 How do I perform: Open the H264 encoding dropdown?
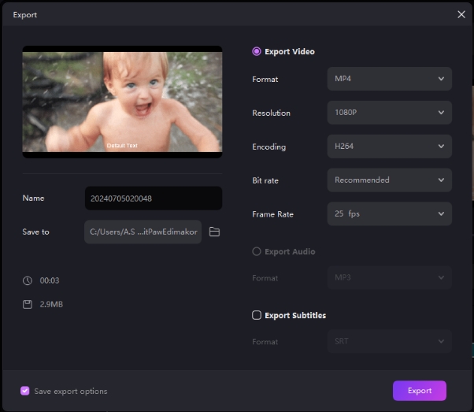coord(389,147)
